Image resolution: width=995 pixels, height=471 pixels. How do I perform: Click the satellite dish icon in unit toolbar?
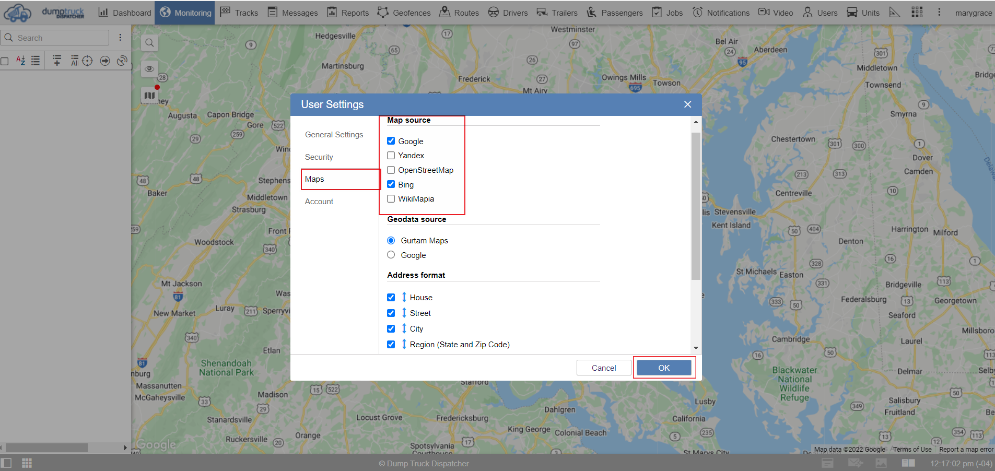click(122, 61)
